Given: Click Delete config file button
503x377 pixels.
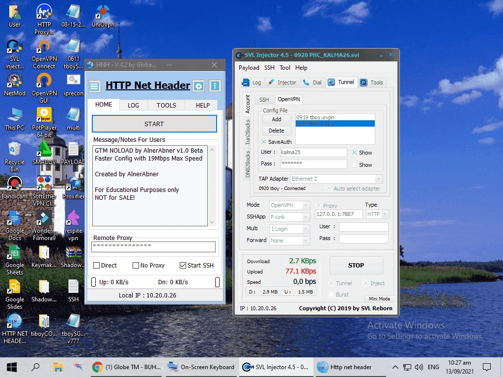Looking at the screenshot, I should (277, 131).
